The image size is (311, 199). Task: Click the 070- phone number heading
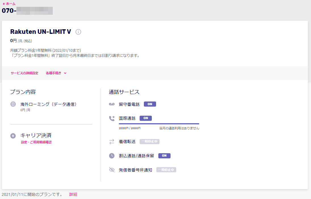pyautogui.click(x=27, y=11)
